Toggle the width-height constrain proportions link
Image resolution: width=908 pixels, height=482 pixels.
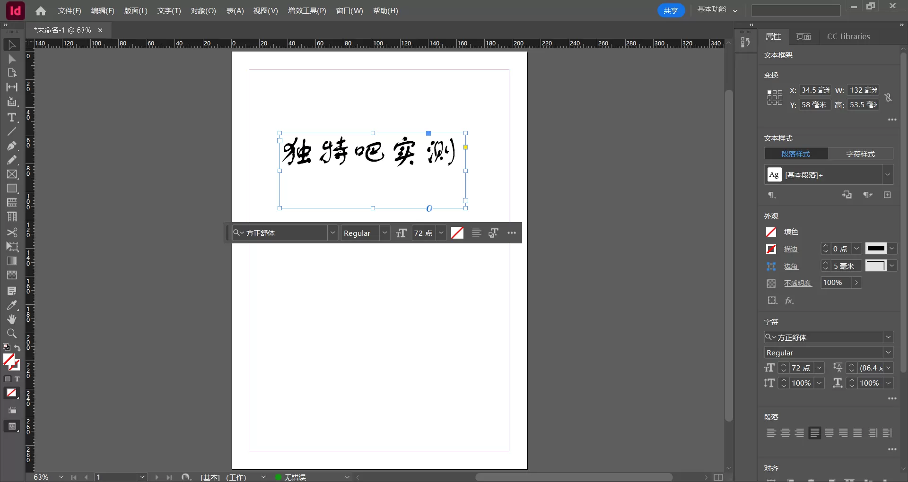[x=888, y=97]
